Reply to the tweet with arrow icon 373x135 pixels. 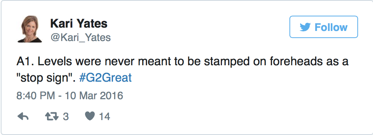[23, 116]
